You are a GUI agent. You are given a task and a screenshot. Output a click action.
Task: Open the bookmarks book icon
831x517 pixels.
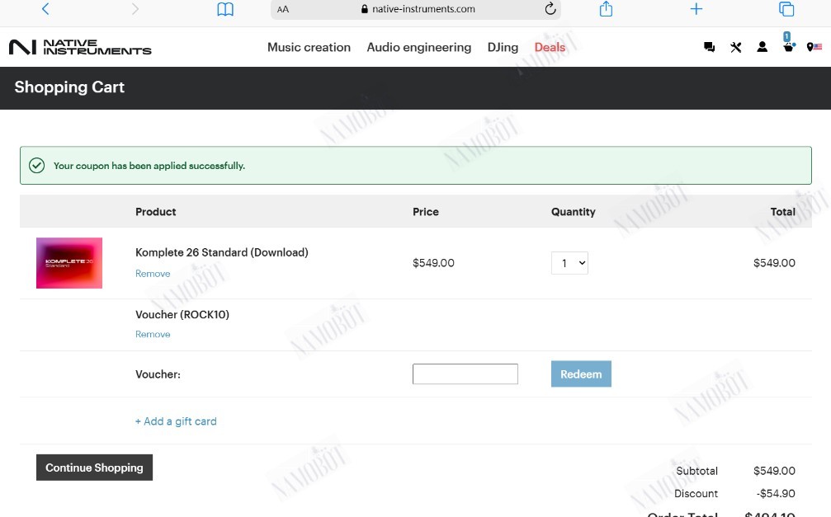coord(225,9)
